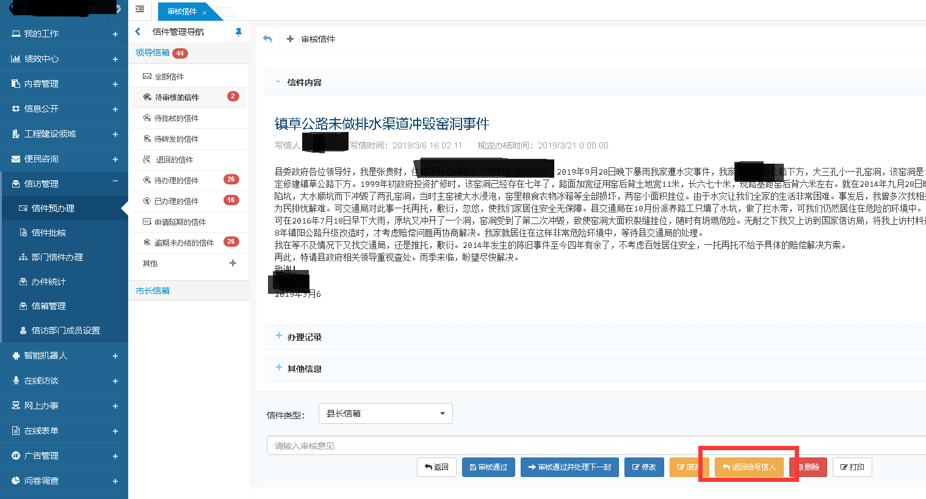The image size is (926, 499).
Task: Click the back chevron beside 信件管理导航
Action: [138, 32]
